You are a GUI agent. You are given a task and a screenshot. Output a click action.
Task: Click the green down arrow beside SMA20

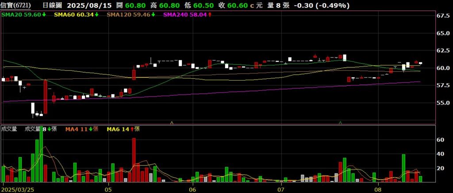click(x=44, y=15)
